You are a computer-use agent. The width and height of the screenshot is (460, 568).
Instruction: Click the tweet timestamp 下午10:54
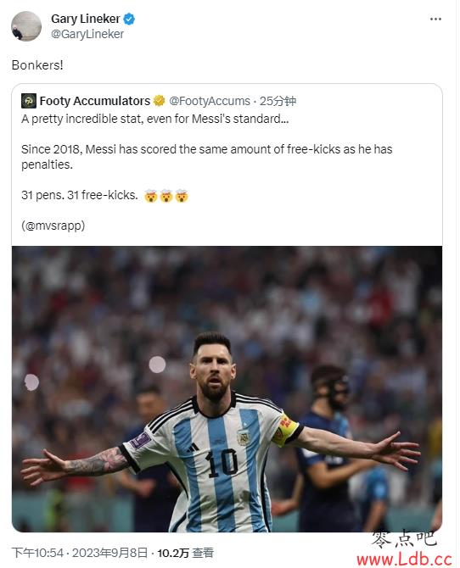click(37, 553)
